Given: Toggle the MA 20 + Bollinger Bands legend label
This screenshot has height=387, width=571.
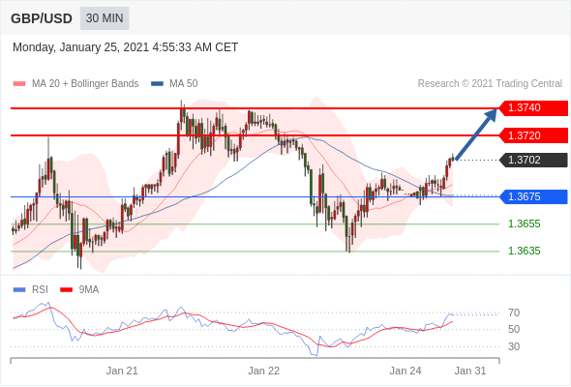Looking at the screenshot, I should click(85, 84).
